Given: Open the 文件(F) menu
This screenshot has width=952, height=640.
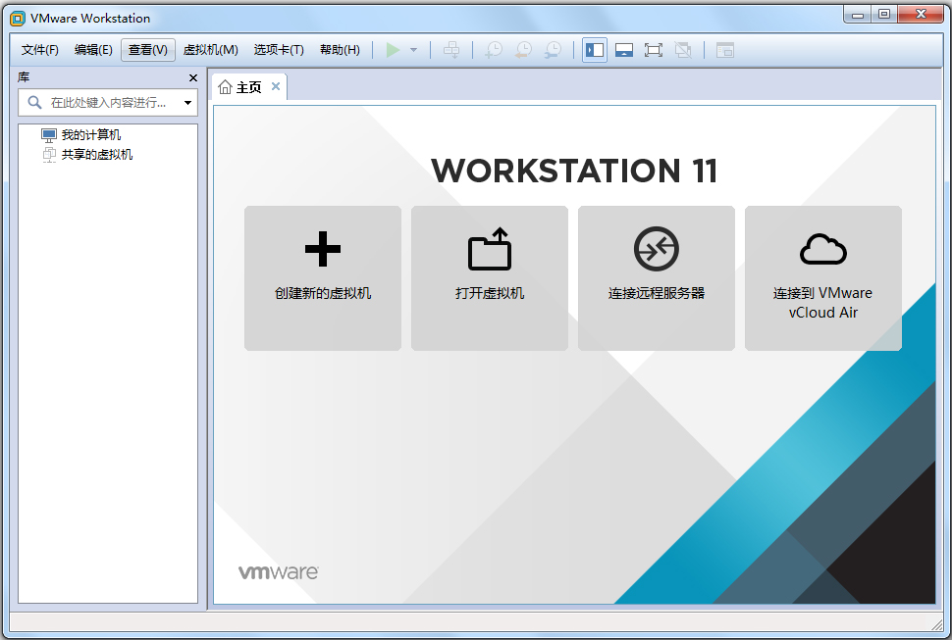Looking at the screenshot, I should (x=39, y=50).
